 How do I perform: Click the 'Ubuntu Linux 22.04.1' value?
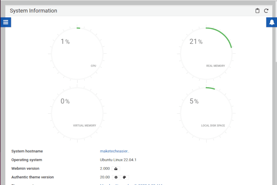pyautogui.click(x=118, y=160)
